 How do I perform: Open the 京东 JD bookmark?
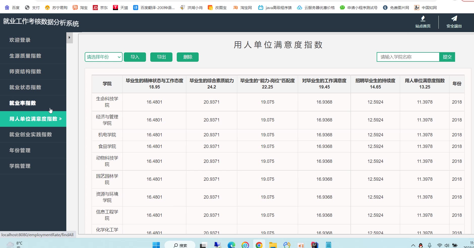coord(95,8)
